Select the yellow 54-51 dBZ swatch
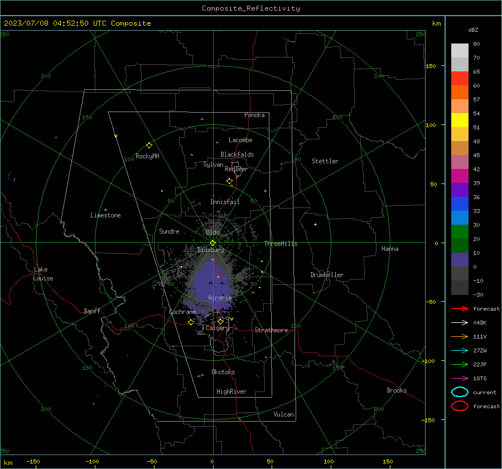The image size is (502, 469). pos(460,120)
